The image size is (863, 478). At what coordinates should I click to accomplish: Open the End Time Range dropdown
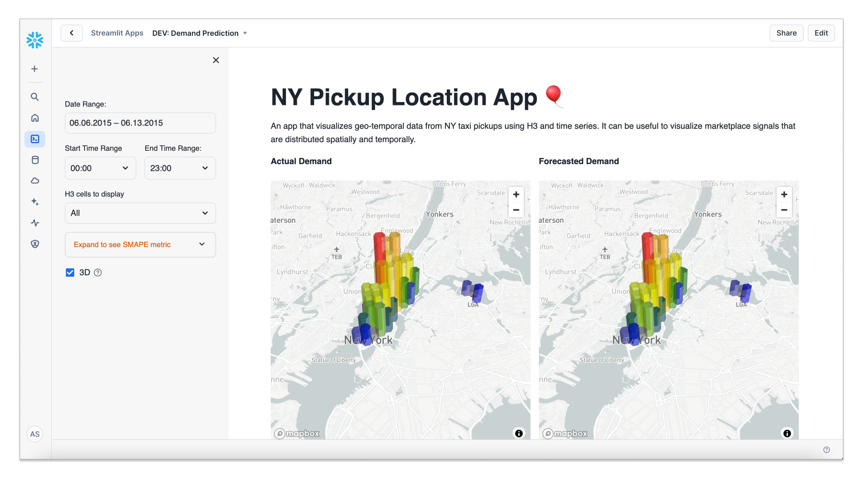tap(180, 168)
